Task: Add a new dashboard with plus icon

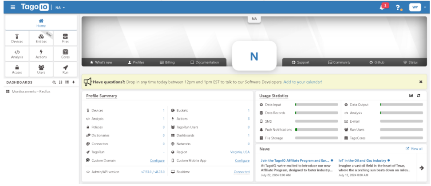Action: click(x=74, y=82)
